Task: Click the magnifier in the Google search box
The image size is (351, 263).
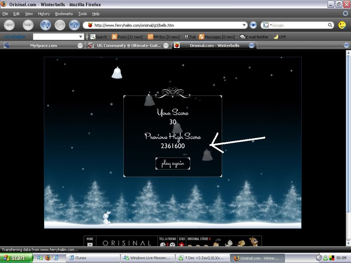Action: pyautogui.click(x=330, y=25)
